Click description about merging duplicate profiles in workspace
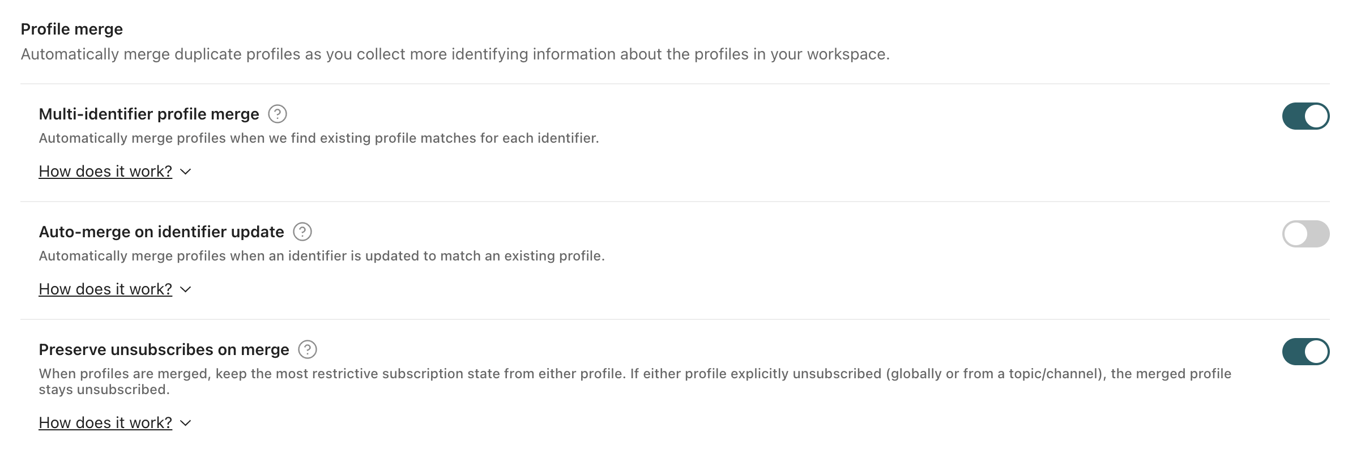 [x=455, y=54]
